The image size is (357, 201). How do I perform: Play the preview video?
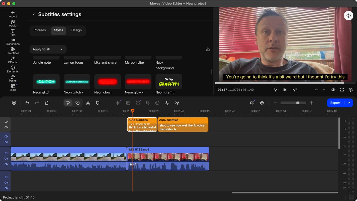point(285,90)
